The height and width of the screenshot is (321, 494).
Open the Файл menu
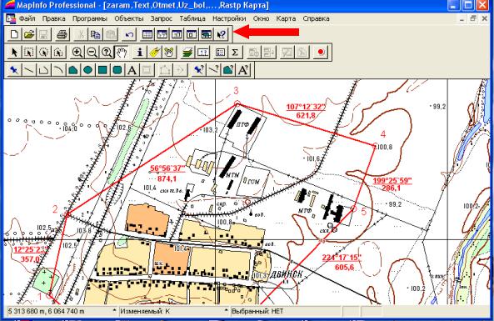(27, 18)
